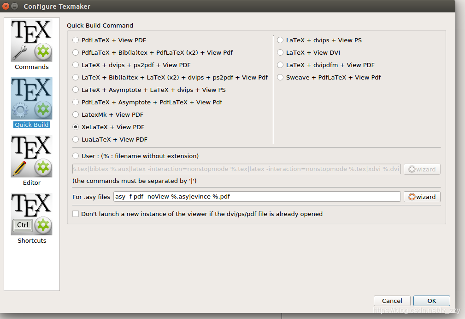The height and width of the screenshot is (319, 465).
Task: Click the For .asy files command field
Action: point(257,197)
